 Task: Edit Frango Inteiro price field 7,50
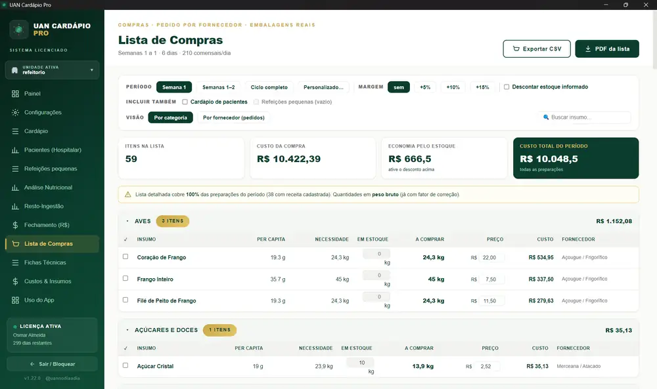(x=491, y=279)
